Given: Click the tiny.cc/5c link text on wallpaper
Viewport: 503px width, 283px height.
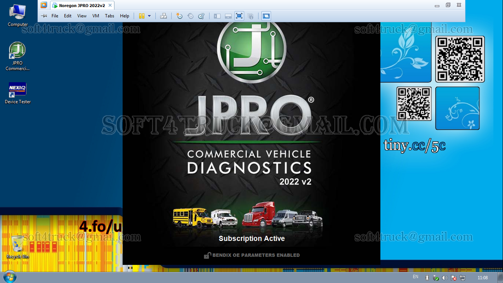Looking at the screenshot, I should tap(415, 145).
